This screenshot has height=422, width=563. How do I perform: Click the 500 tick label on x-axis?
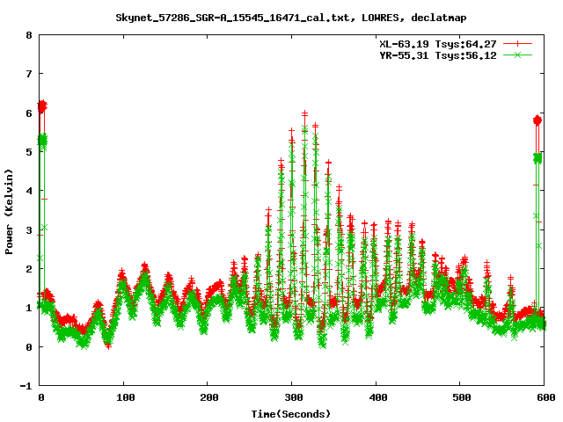click(x=460, y=397)
